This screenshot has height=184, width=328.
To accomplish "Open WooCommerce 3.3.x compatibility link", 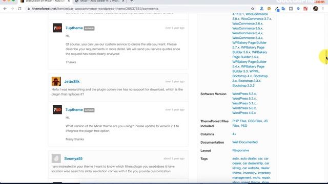I will pos(248,38).
